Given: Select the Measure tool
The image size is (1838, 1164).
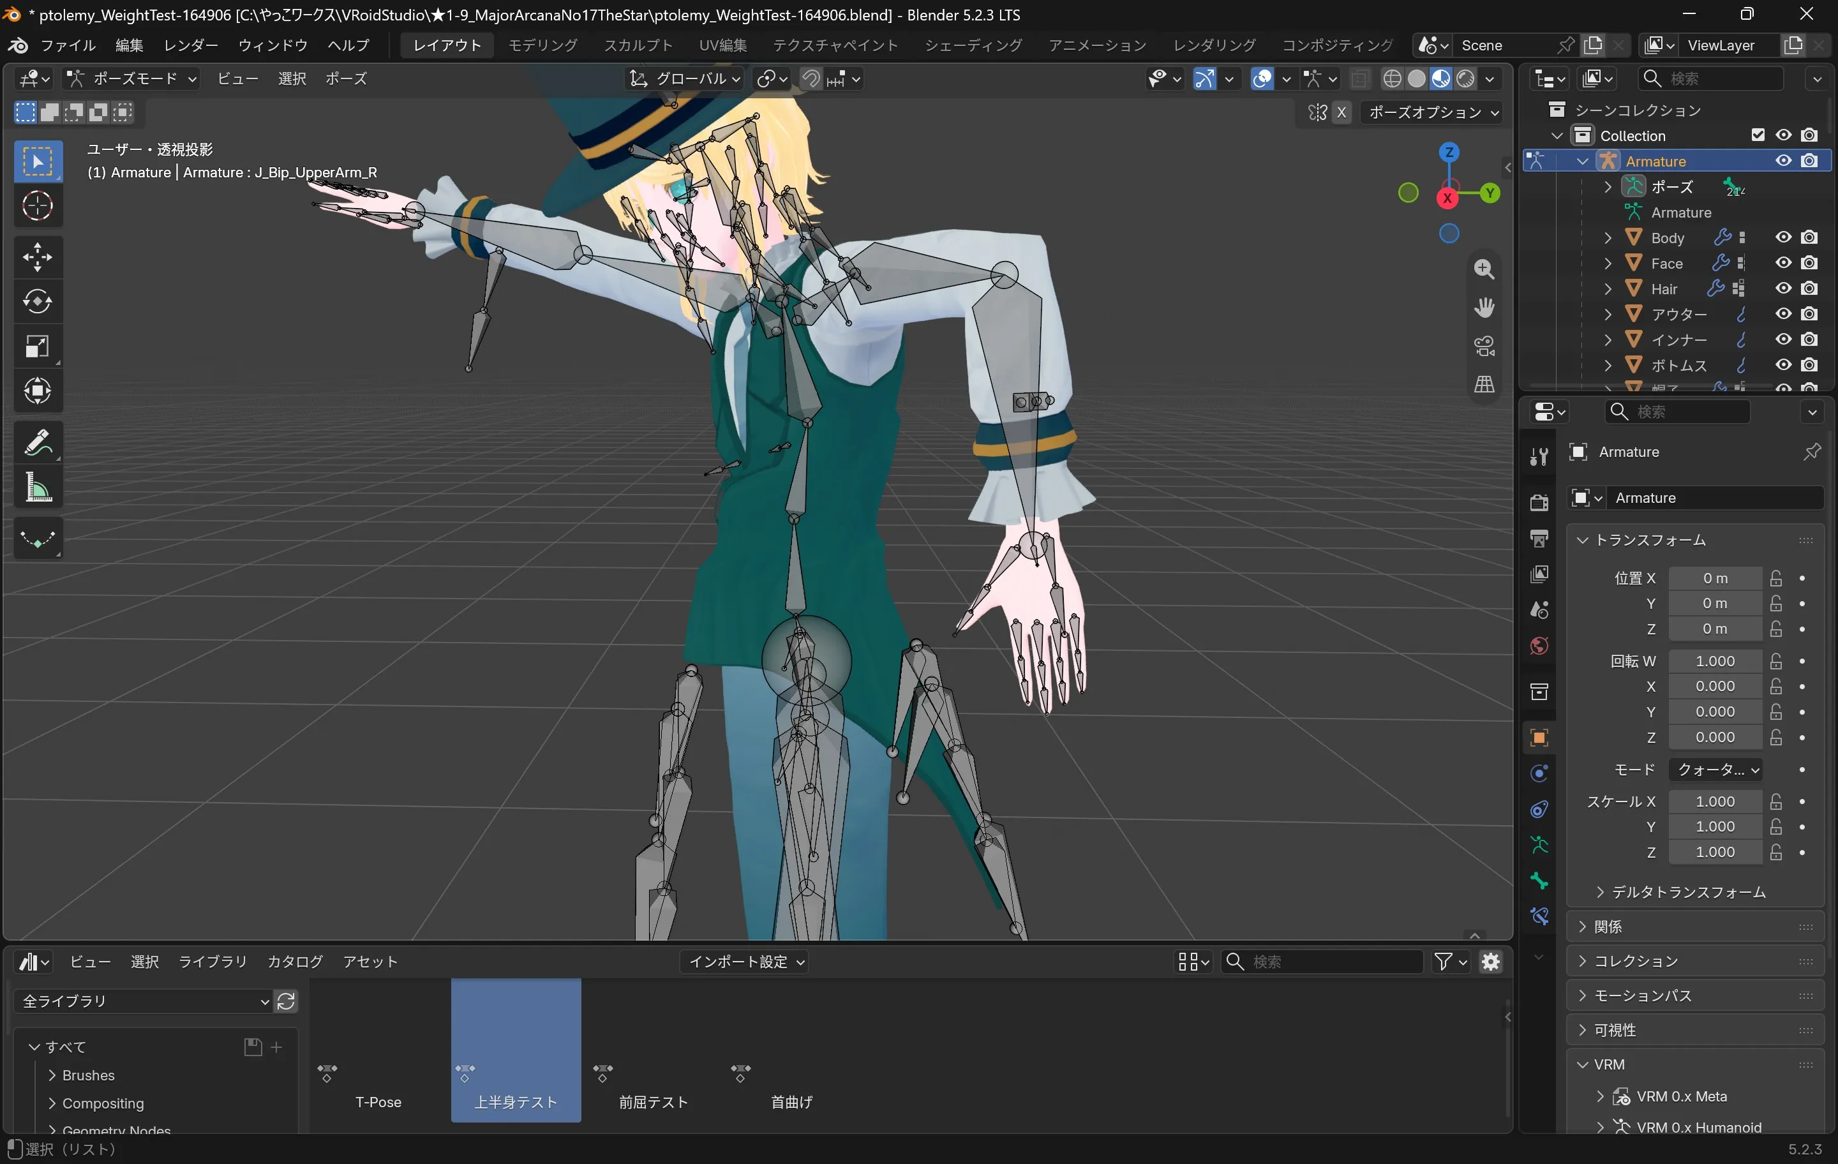Looking at the screenshot, I should 38,487.
